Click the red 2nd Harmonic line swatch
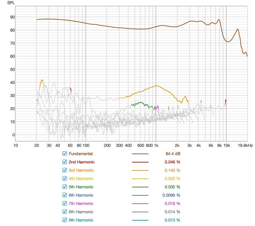The width and height of the screenshot is (255, 226). [140, 162]
